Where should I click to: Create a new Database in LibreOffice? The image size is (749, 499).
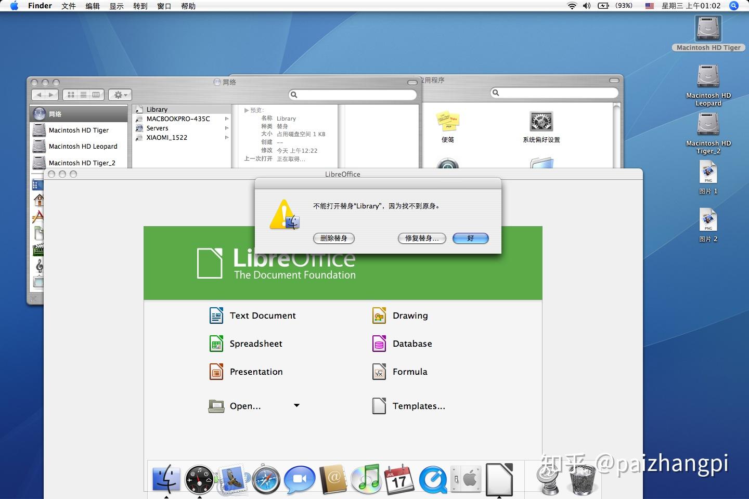click(402, 344)
